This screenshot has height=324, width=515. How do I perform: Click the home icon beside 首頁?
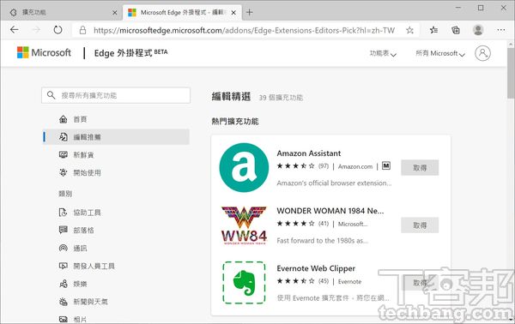point(63,119)
